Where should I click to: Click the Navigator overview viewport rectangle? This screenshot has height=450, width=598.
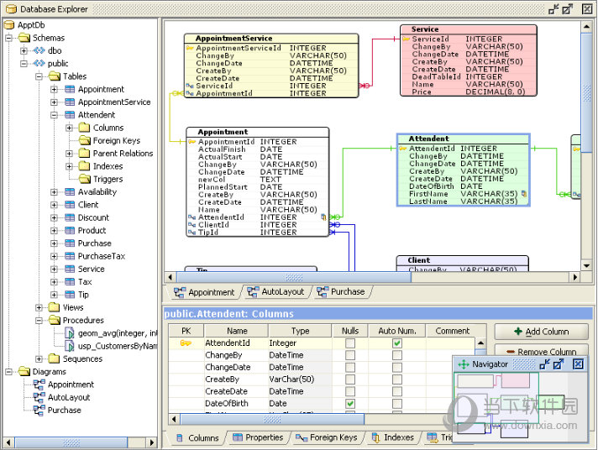(496, 398)
